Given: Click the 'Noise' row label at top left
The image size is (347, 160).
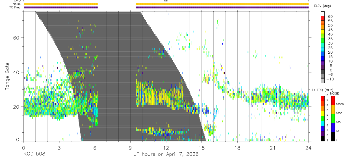Looking at the screenshot, I should pyautogui.click(x=16, y=4).
